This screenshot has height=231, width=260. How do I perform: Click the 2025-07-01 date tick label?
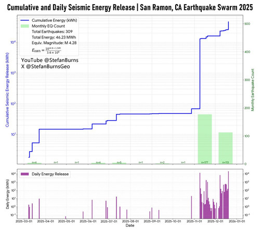109,222
